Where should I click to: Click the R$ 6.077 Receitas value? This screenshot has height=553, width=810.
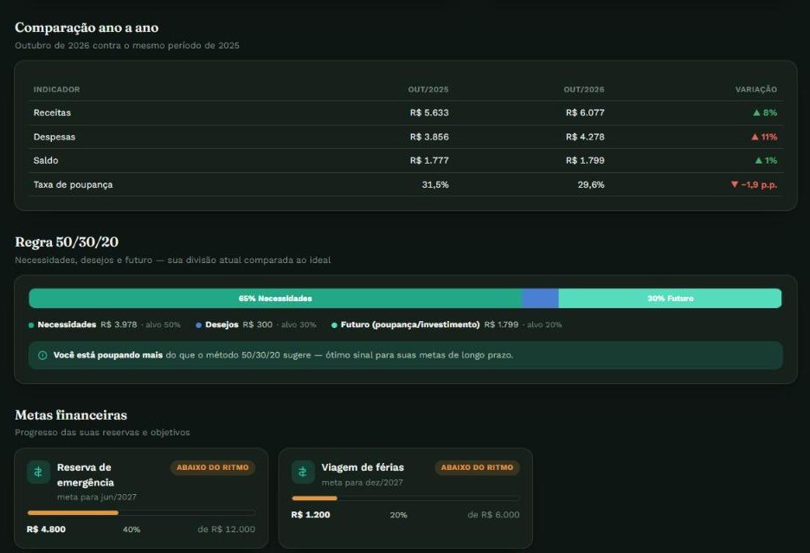tap(585, 113)
